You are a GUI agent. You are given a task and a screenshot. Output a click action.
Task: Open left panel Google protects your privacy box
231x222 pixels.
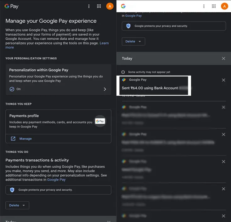(58, 190)
